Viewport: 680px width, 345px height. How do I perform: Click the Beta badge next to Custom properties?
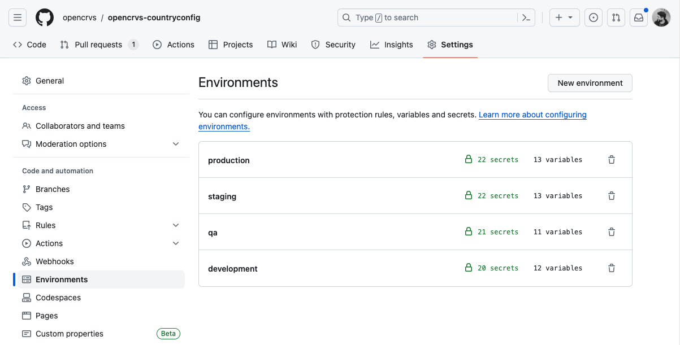point(168,334)
